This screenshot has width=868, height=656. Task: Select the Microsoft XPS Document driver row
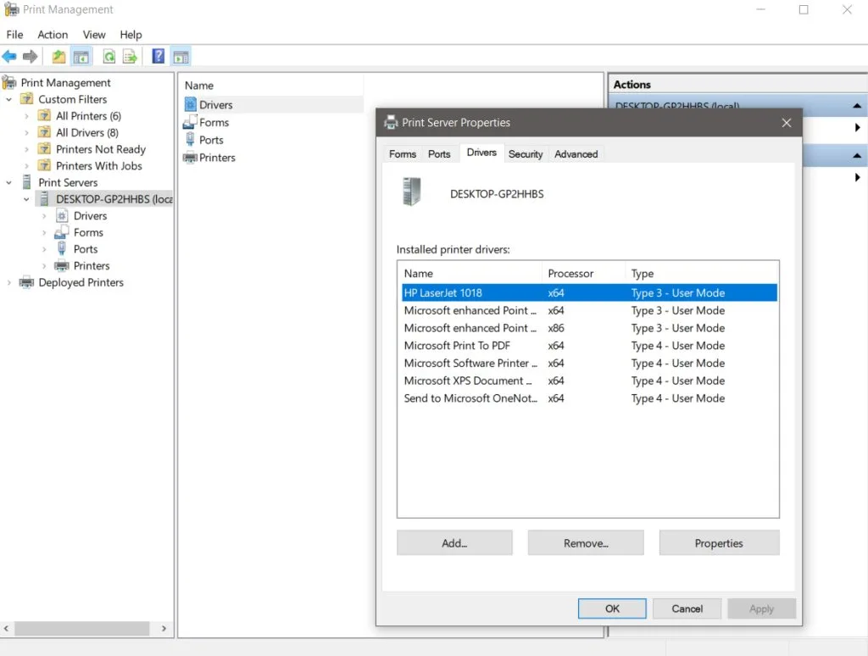[590, 381]
